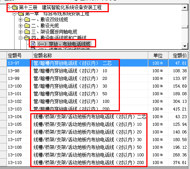Select quota number 13-98
Screen dimensions: 190x169
[x=13, y=71]
